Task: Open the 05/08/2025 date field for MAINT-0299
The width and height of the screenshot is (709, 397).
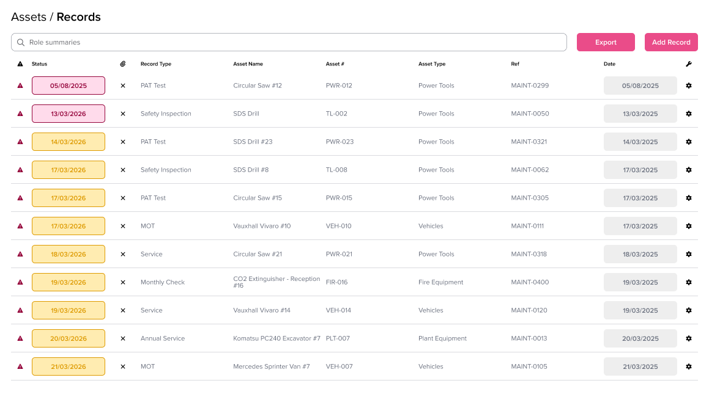Action: coord(640,86)
